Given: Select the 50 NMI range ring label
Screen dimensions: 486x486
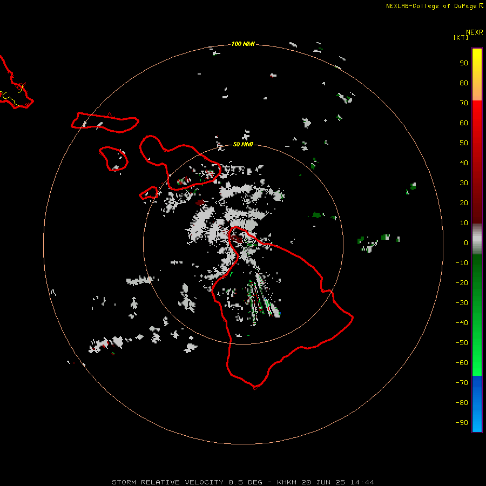Looking at the screenshot, I should pos(243,144).
